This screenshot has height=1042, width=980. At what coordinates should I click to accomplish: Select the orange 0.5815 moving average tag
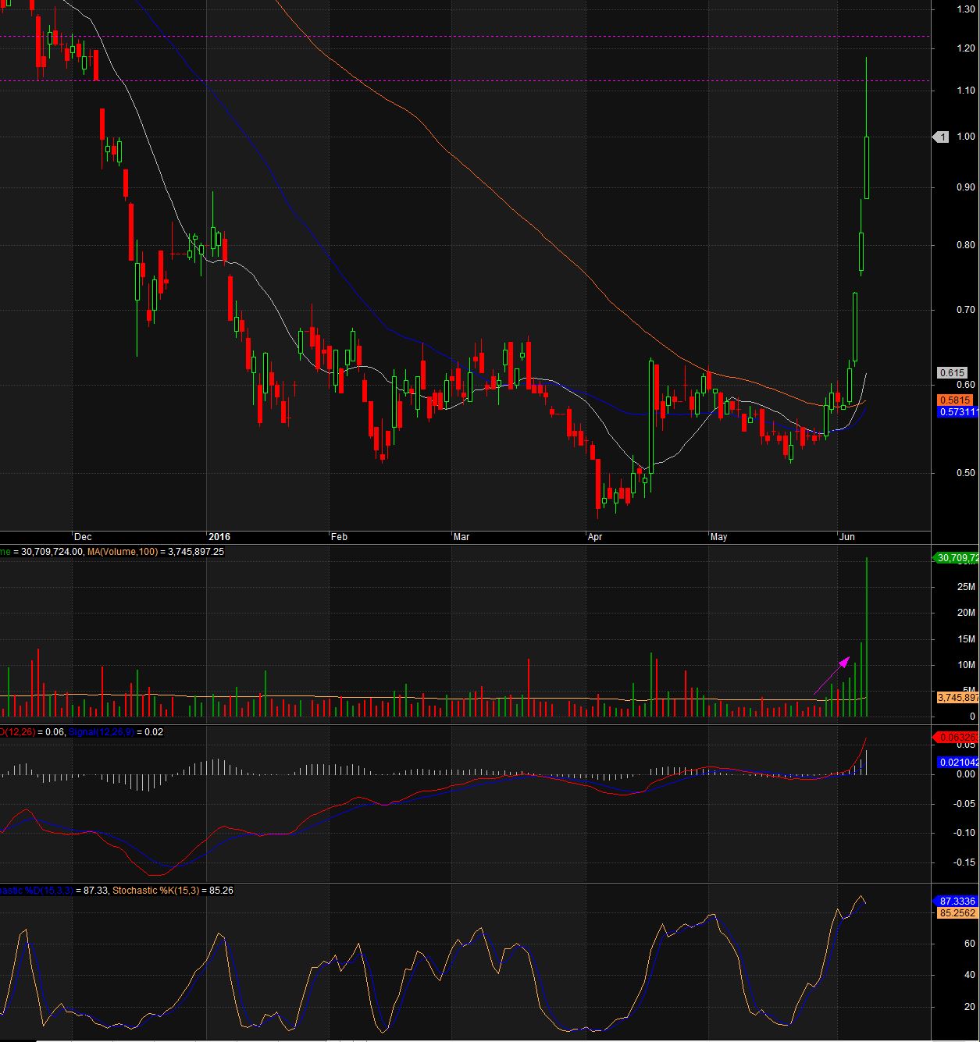click(x=955, y=400)
